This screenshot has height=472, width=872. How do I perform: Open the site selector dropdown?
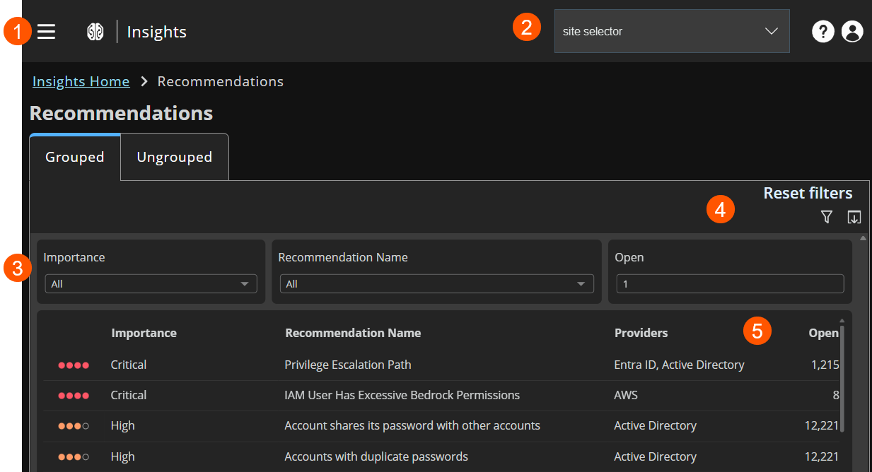[x=672, y=31]
